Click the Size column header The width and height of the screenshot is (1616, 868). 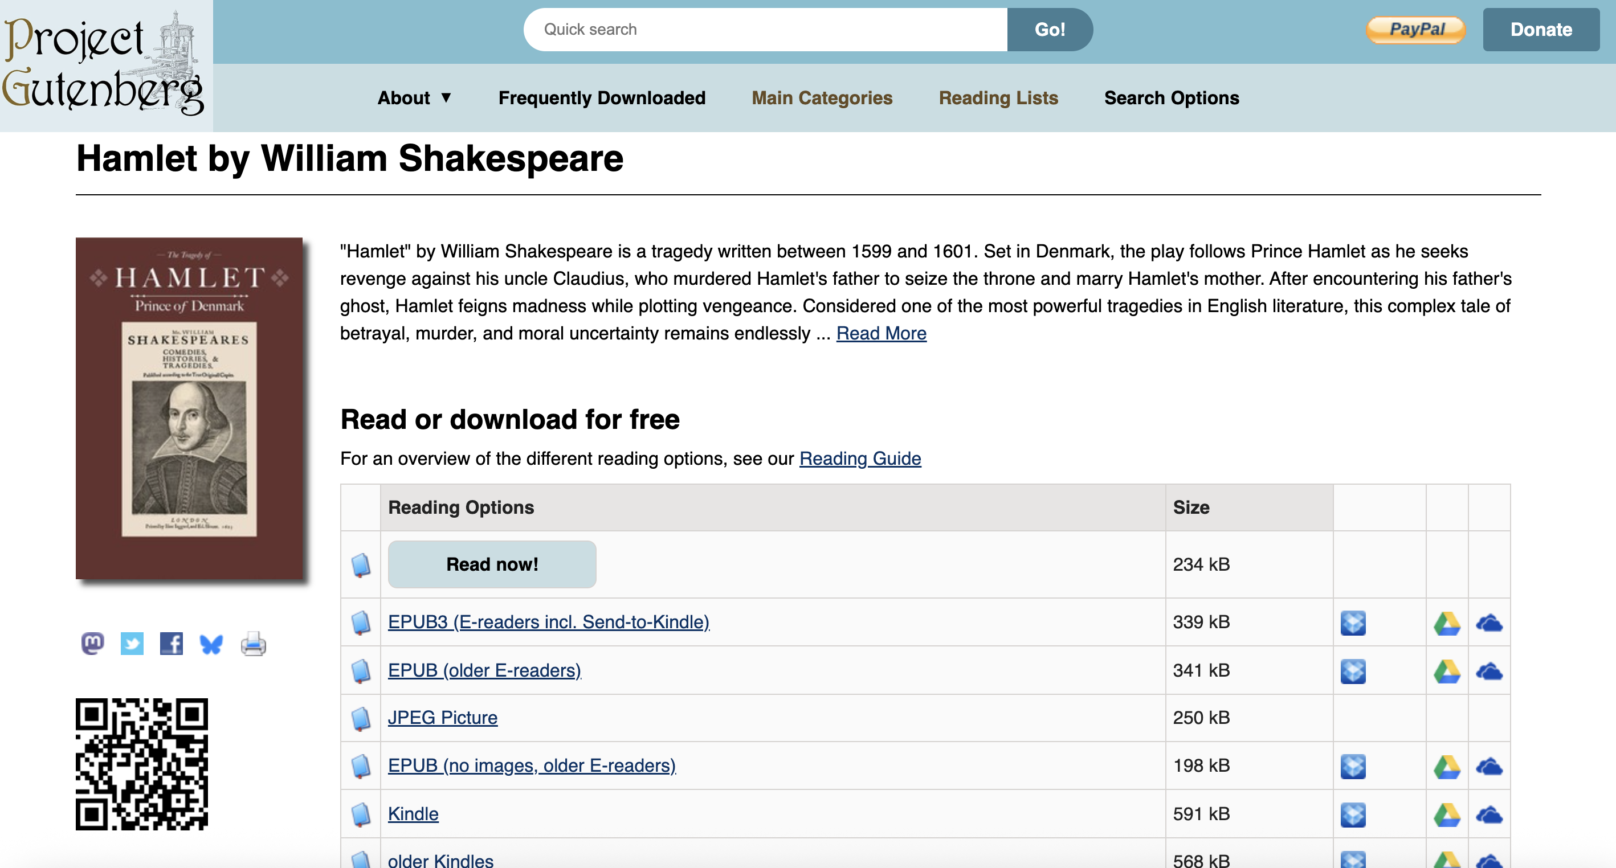click(x=1249, y=507)
